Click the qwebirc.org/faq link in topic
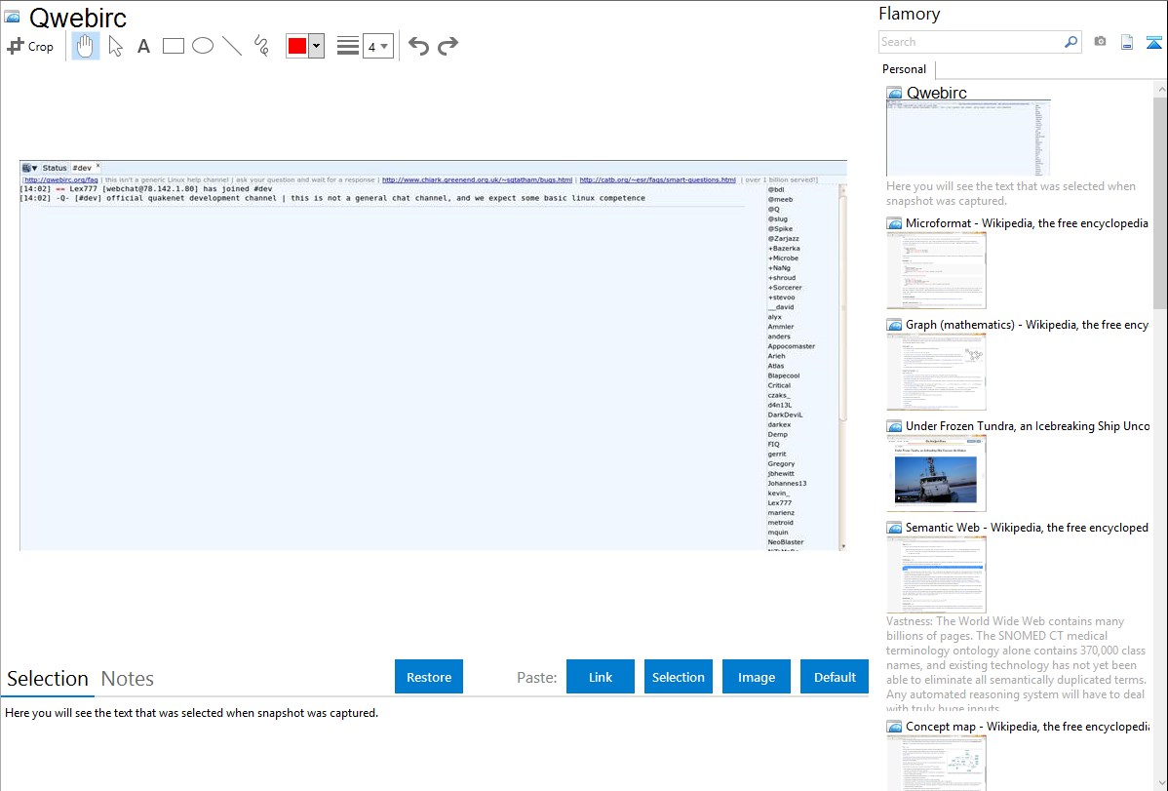The width and height of the screenshot is (1168, 791). point(61,179)
